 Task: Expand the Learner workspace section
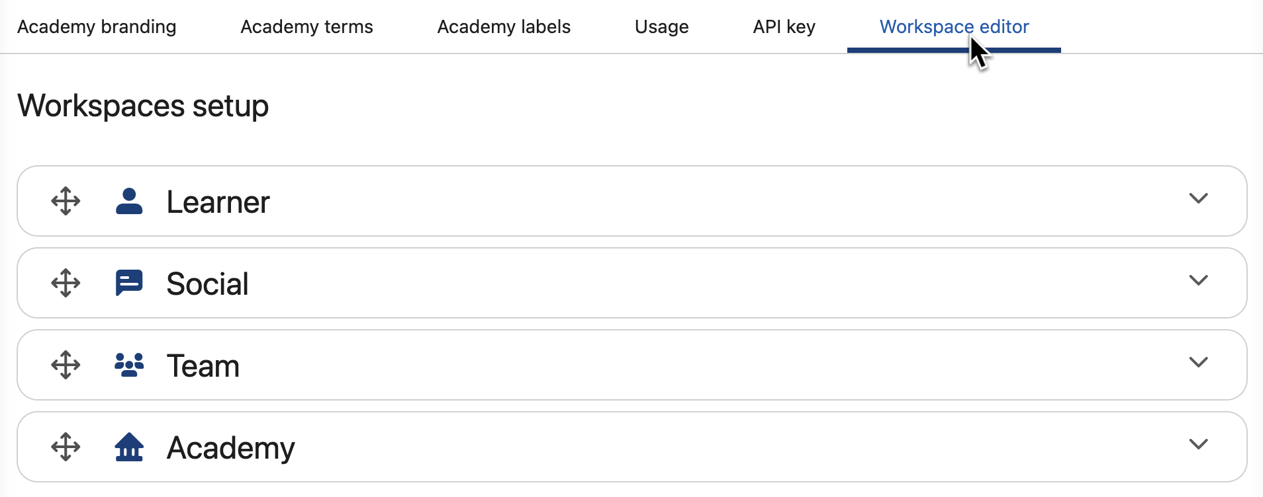1199,198
